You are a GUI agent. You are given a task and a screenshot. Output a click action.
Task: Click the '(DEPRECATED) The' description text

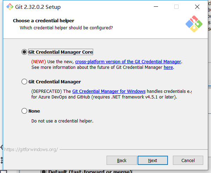[51, 91]
